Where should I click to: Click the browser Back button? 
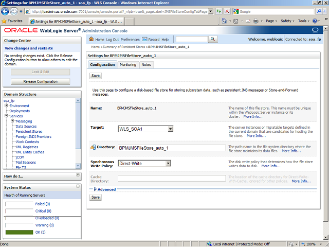[7, 11]
